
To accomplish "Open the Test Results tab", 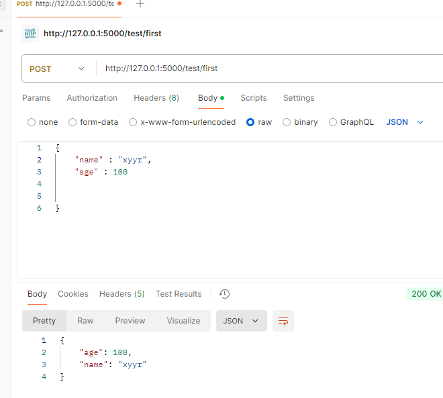I will [179, 294].
